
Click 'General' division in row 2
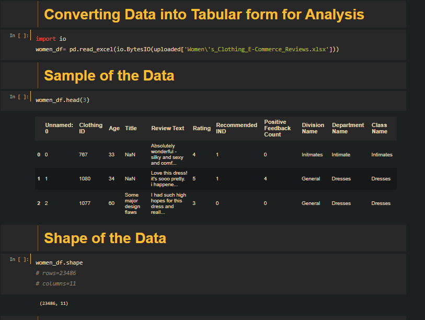point(311,203)
